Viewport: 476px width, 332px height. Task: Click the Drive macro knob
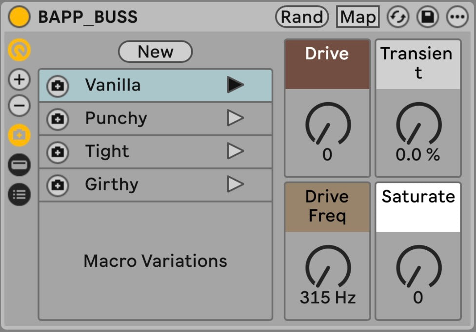point(327,125)
